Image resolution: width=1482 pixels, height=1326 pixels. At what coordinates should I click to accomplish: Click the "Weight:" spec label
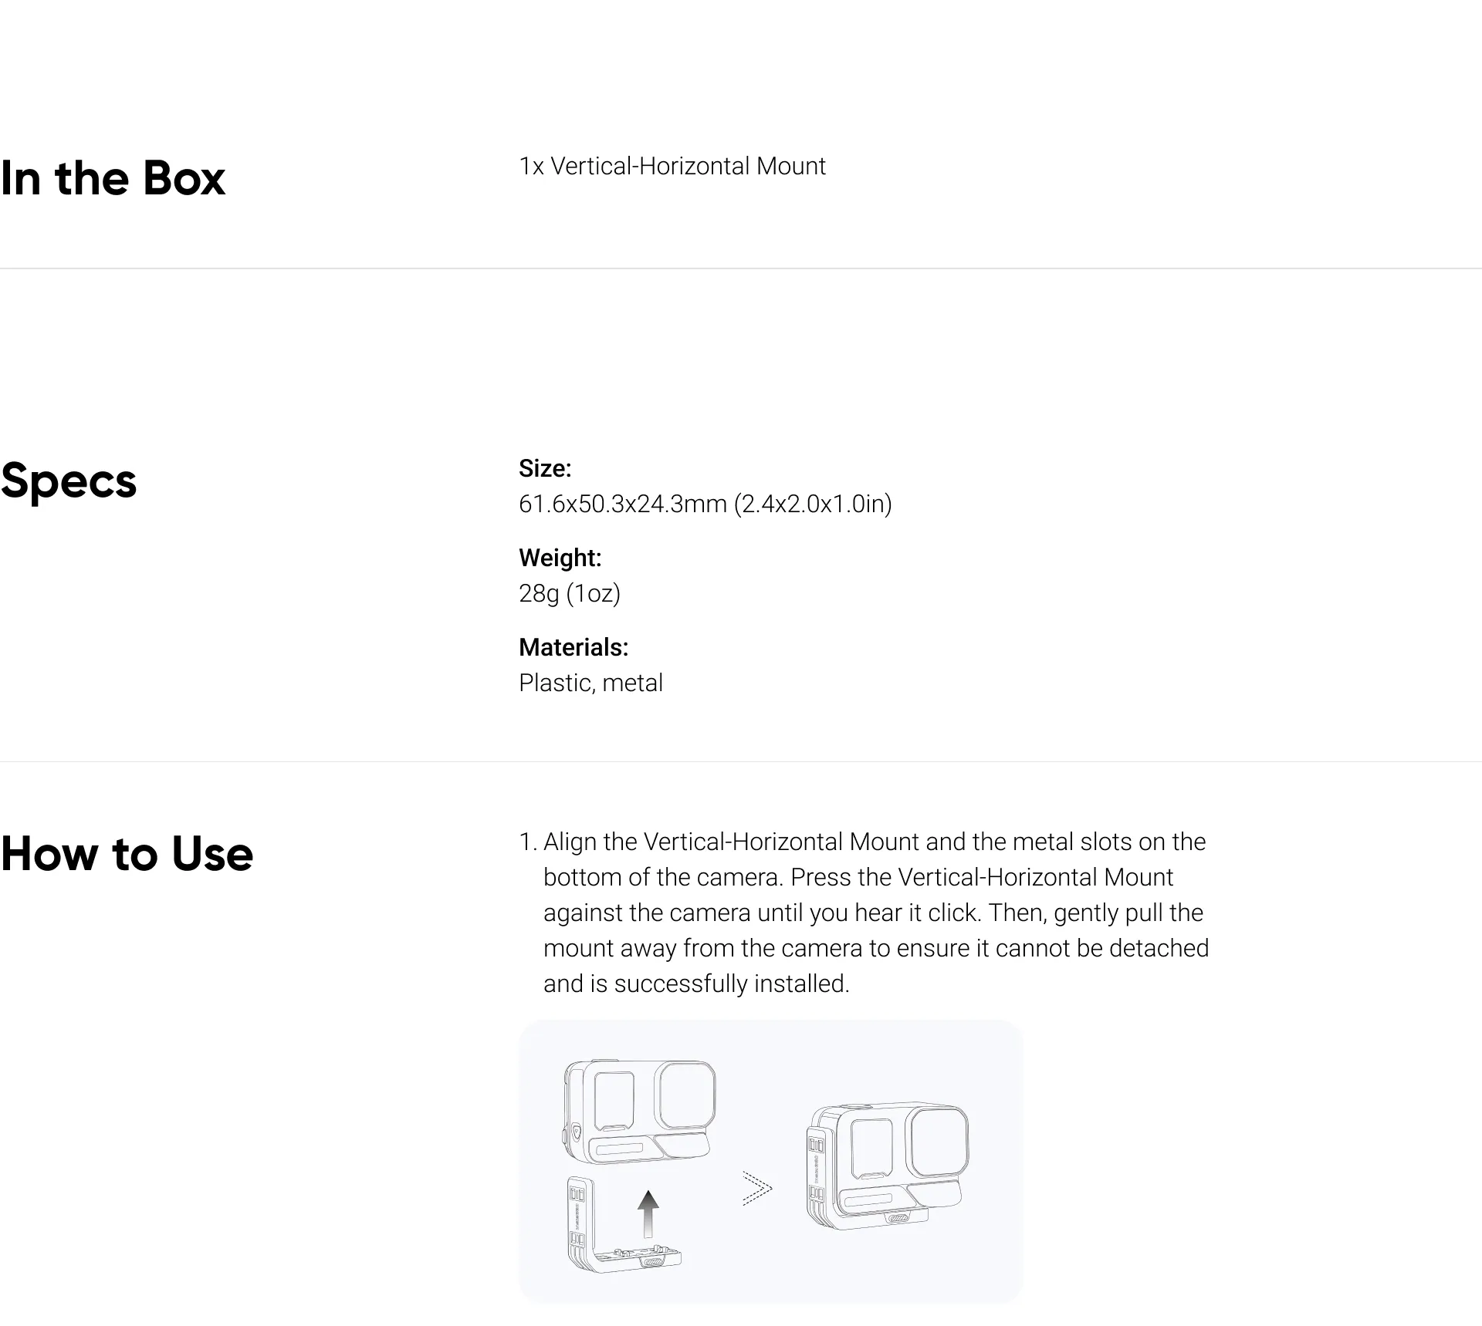tap(560, 558)
